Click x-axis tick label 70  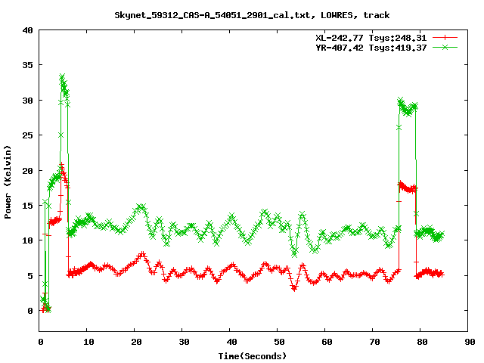374,342
